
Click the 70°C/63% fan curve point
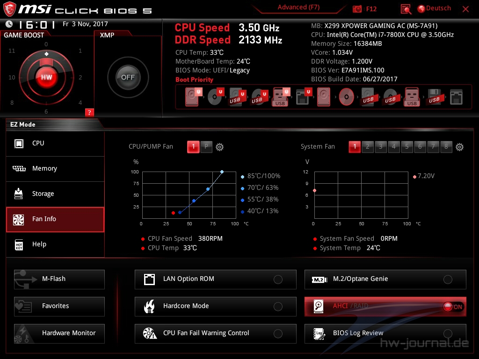coord(208,189)
